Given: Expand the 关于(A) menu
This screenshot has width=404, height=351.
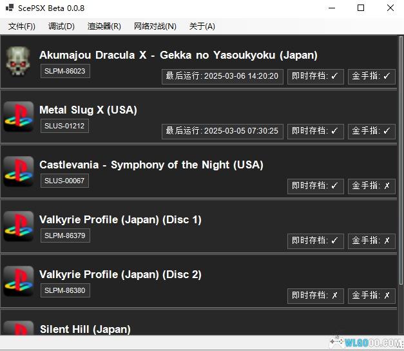Looking at the screenshot, I should pyautogui.click(x=202, y=26).
